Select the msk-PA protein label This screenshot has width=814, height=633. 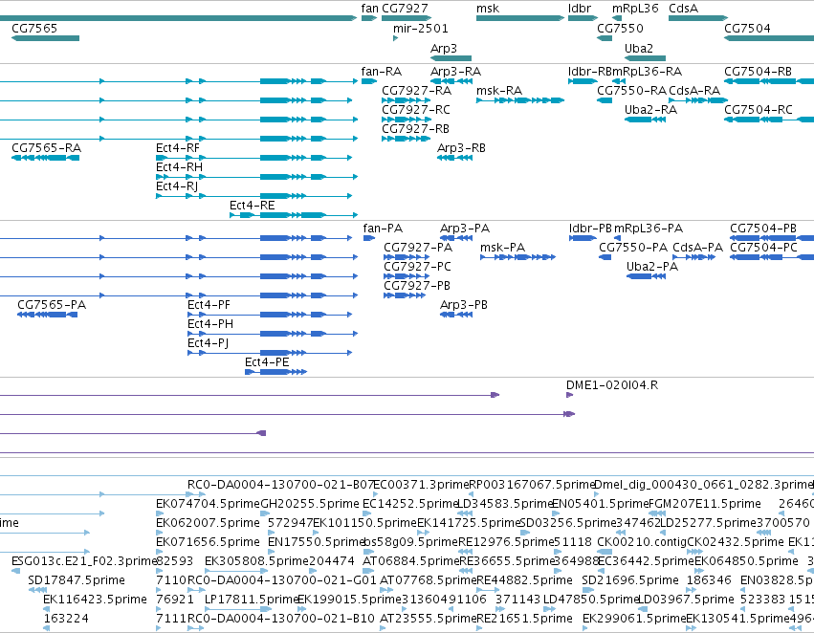[x=502, y=248]
